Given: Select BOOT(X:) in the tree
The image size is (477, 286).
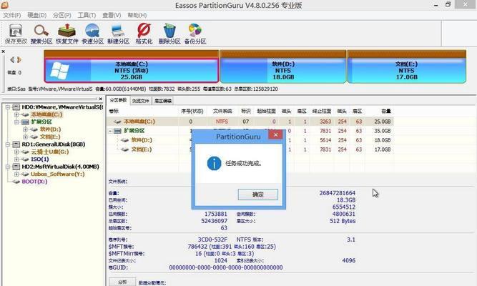Looking at the screenshot, I should tap(34, 182).
